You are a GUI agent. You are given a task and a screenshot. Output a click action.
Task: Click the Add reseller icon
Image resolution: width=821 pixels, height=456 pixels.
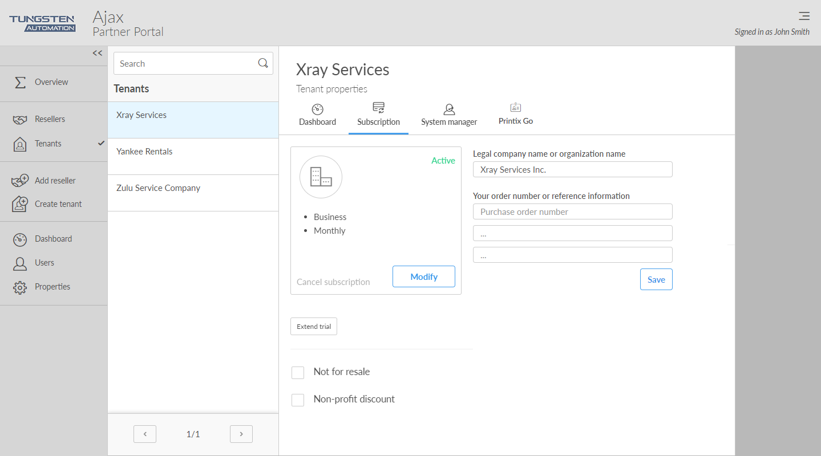coord(20,181)
